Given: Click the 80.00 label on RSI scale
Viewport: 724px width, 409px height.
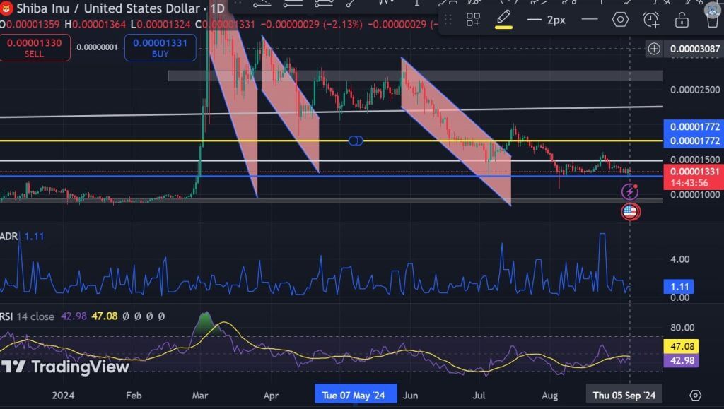Looking at the screenshot, I should tap(682, 327).
